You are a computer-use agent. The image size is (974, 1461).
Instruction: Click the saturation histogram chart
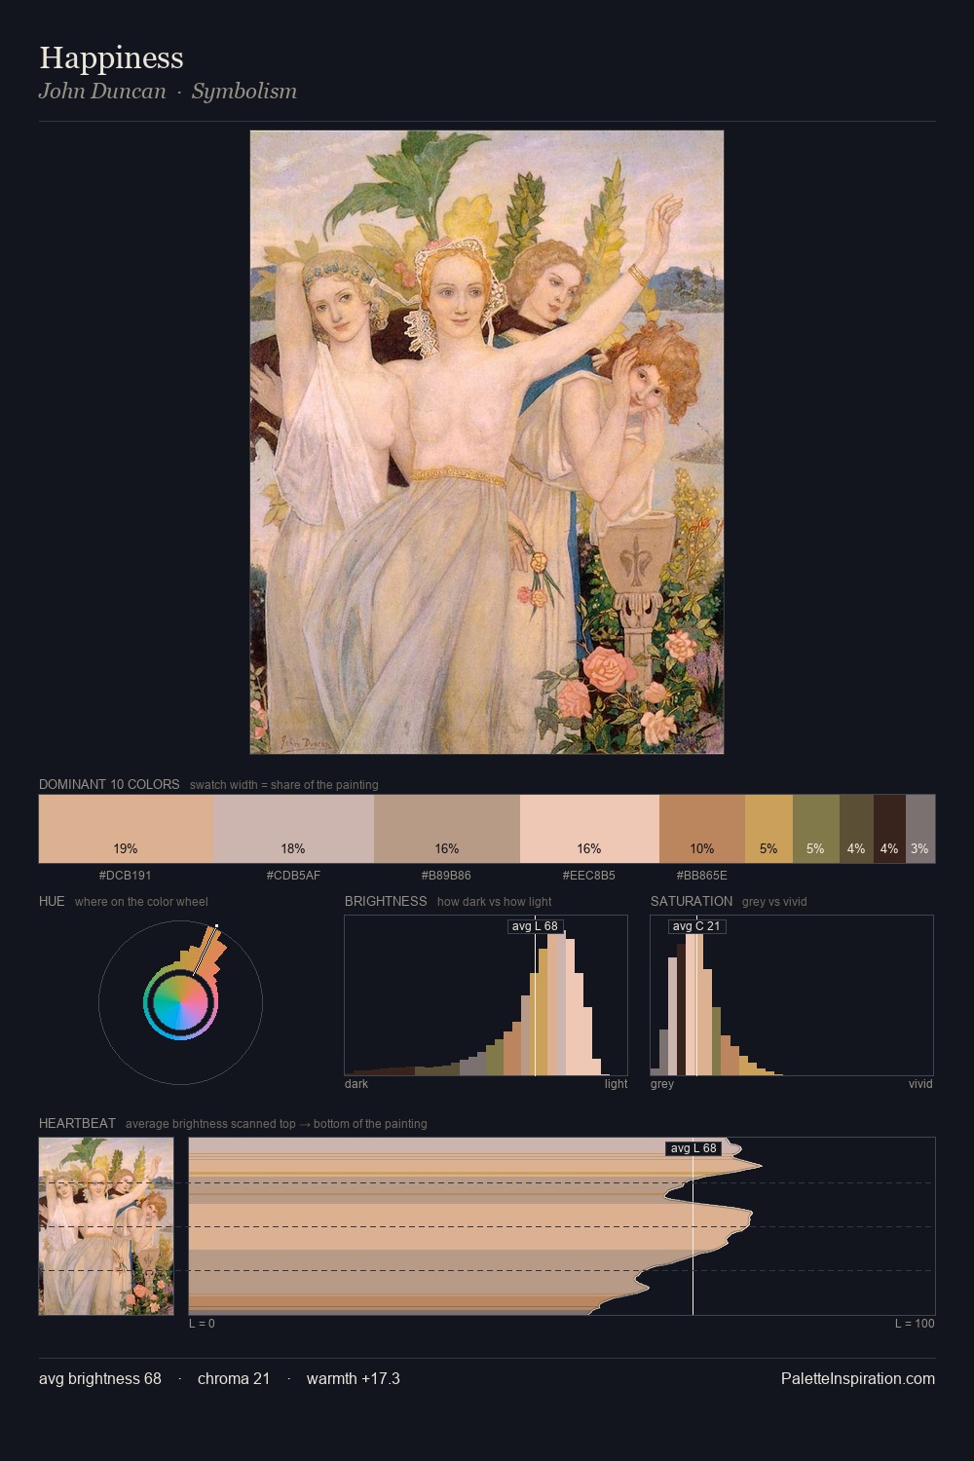[792, 995]
